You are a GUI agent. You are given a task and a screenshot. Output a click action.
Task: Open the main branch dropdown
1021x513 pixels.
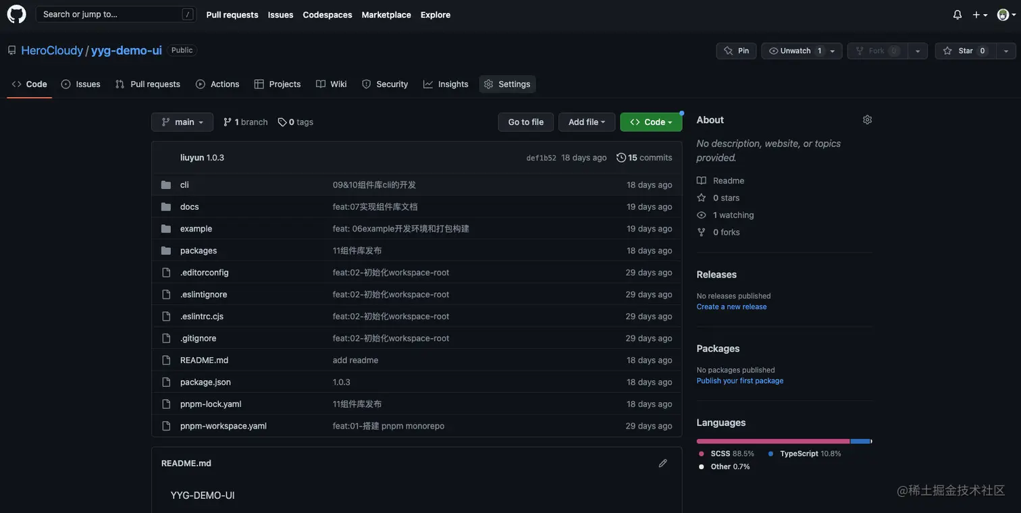(x=182, y=122)
